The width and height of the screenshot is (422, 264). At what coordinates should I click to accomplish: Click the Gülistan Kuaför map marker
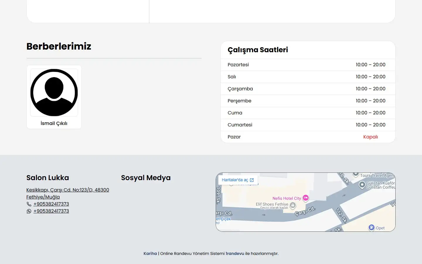point(362,185)
